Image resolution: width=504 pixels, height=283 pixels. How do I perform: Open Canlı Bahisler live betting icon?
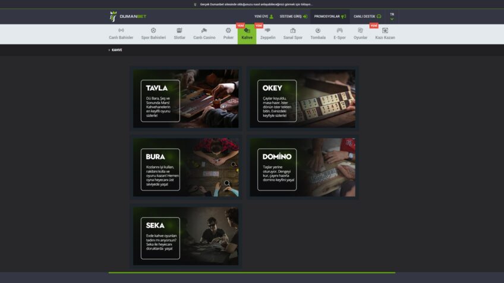[x=121, y=30]
